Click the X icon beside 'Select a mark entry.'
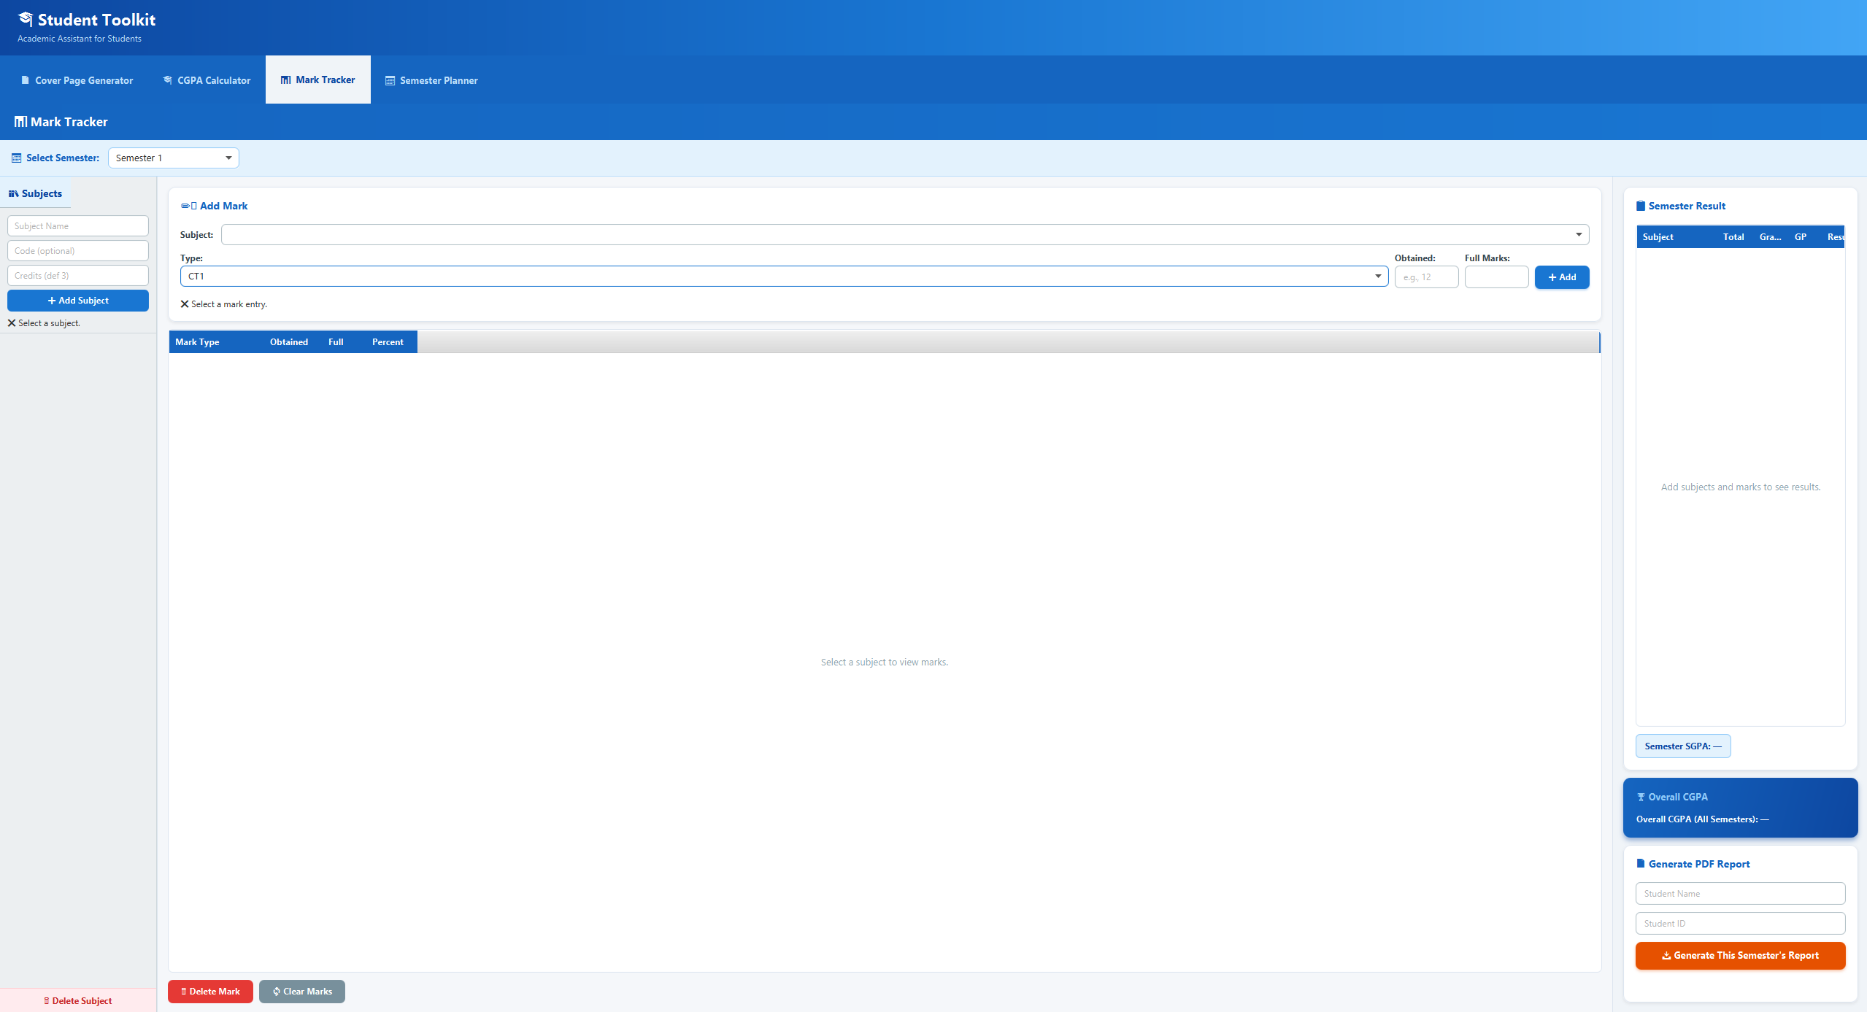Viewport: 1867px width, 1012px height. [x=185, y=304]
